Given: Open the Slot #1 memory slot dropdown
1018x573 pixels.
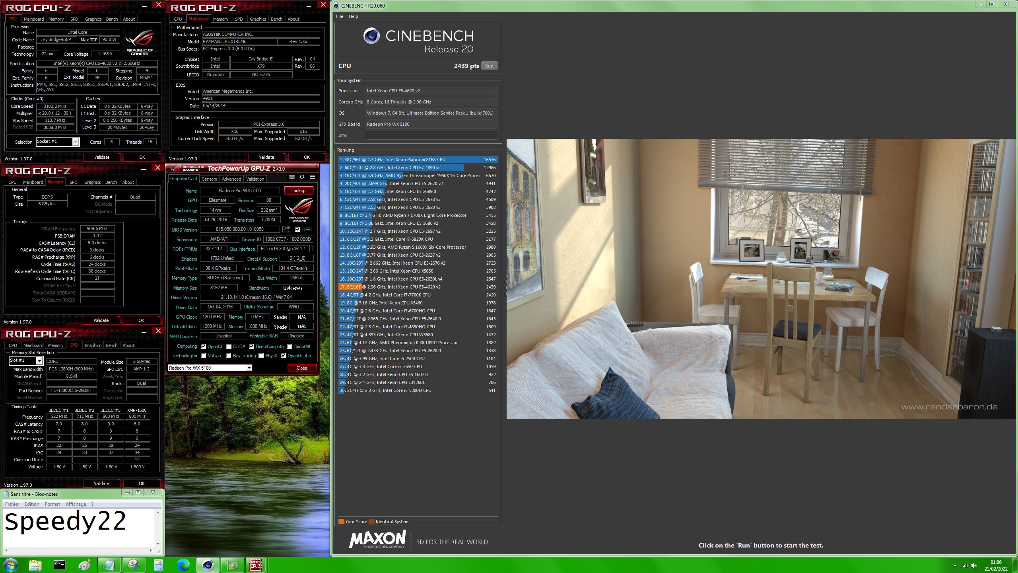Looking at the screenshot, I should [x=26, y=361].
